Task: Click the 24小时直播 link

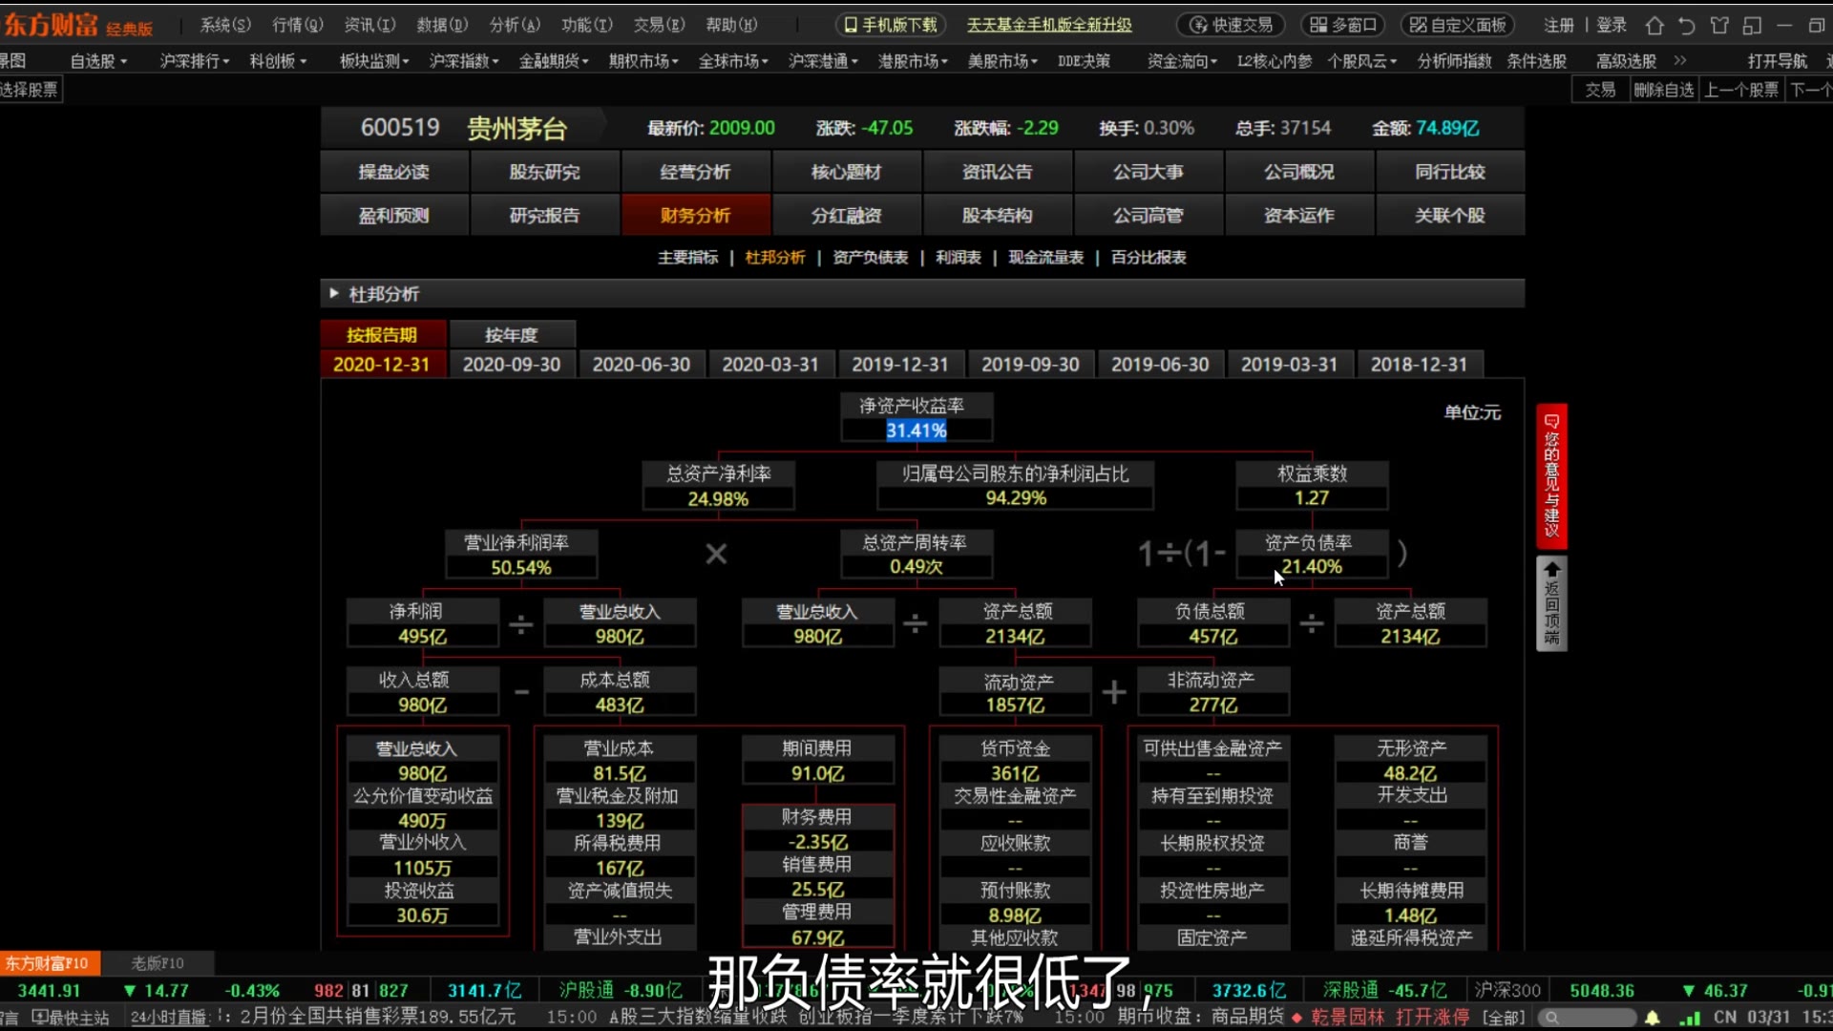Action: click(x=169, y=1018)
